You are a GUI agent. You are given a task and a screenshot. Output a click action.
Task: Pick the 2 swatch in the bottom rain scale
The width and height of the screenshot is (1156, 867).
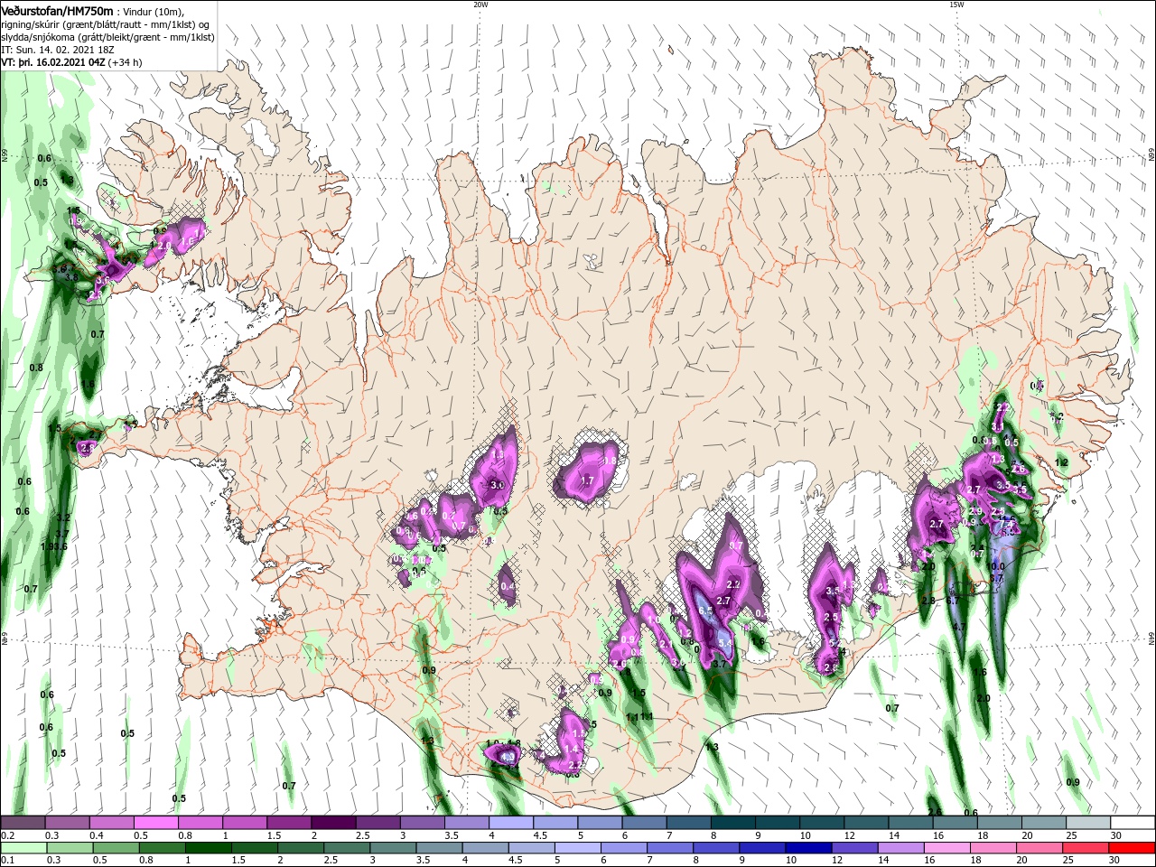300,848
